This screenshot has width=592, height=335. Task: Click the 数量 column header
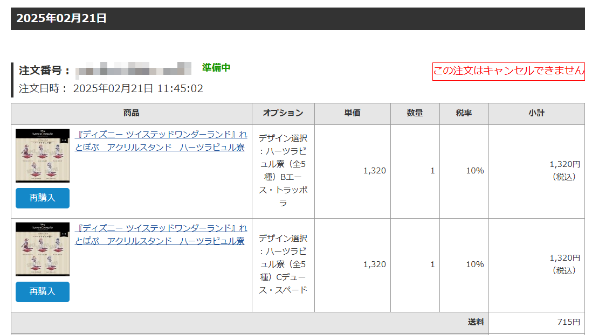tap(415, 113)
